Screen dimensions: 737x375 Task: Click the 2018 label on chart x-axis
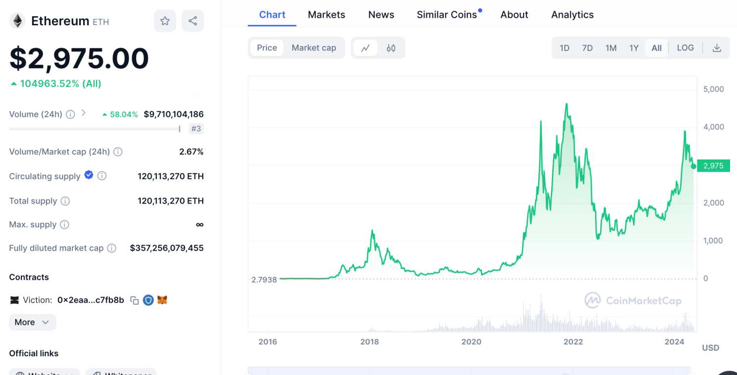tap(369, 342)
